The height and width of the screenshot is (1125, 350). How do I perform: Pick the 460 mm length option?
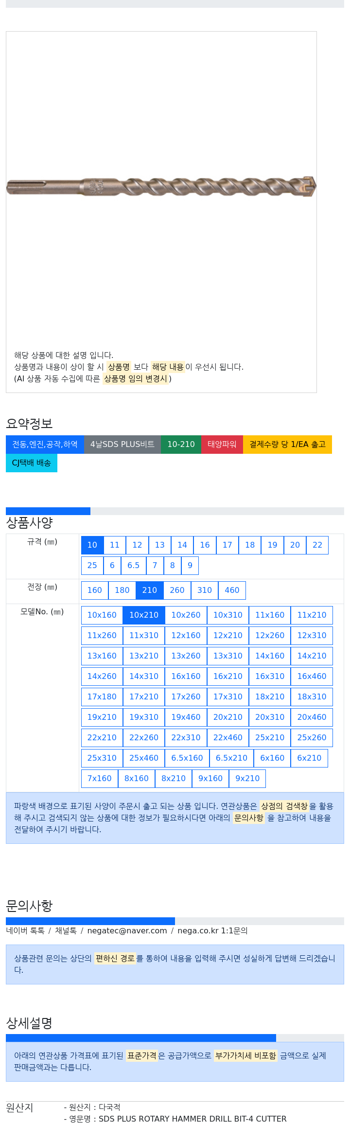pos(232,590)
